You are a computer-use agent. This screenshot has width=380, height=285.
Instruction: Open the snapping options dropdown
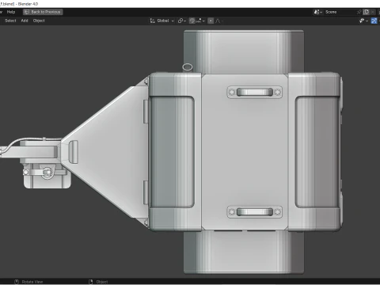[x=200, y=21]
